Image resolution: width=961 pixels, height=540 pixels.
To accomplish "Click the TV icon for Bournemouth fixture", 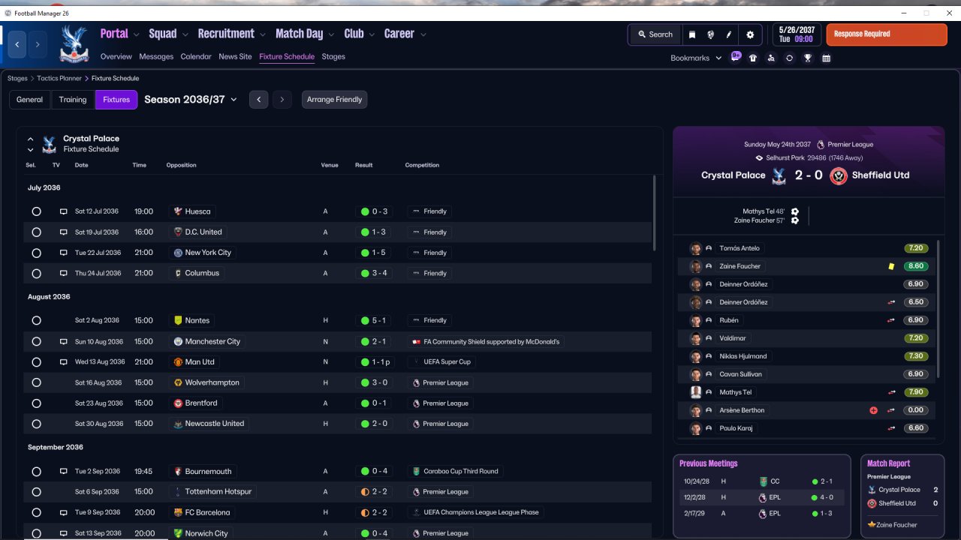I will [64, 472].
